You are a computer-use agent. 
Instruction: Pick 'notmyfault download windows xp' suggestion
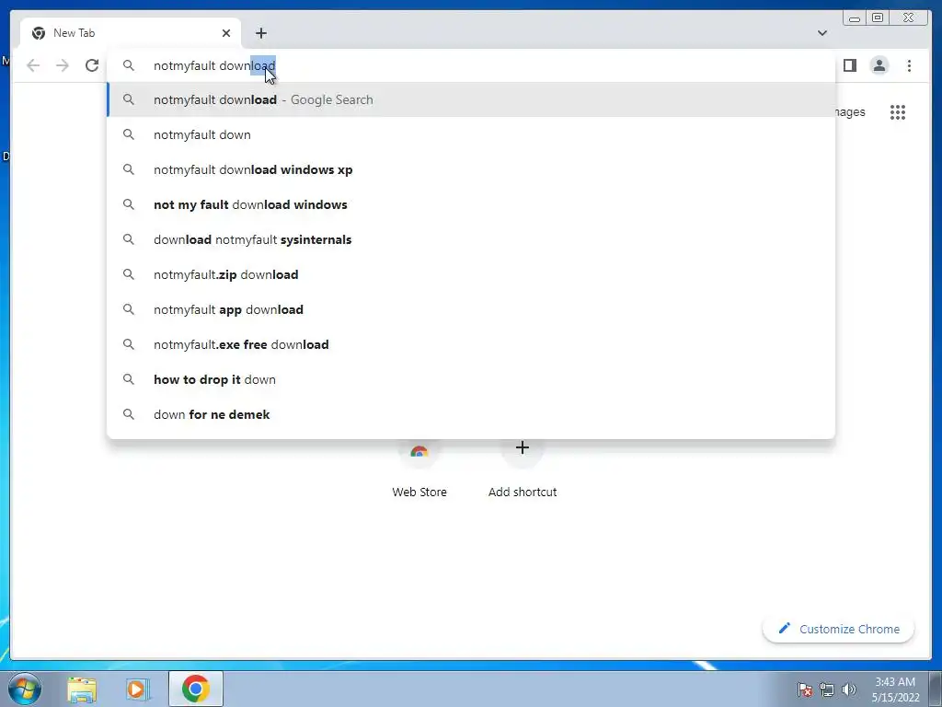pos(472,169)
